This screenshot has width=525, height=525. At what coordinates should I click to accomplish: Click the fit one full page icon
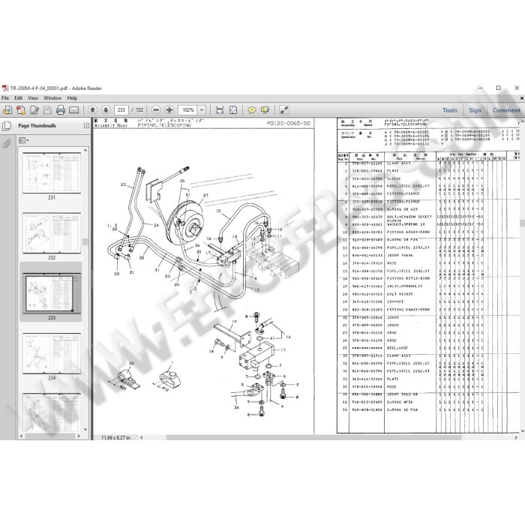[x=233, y=109]
